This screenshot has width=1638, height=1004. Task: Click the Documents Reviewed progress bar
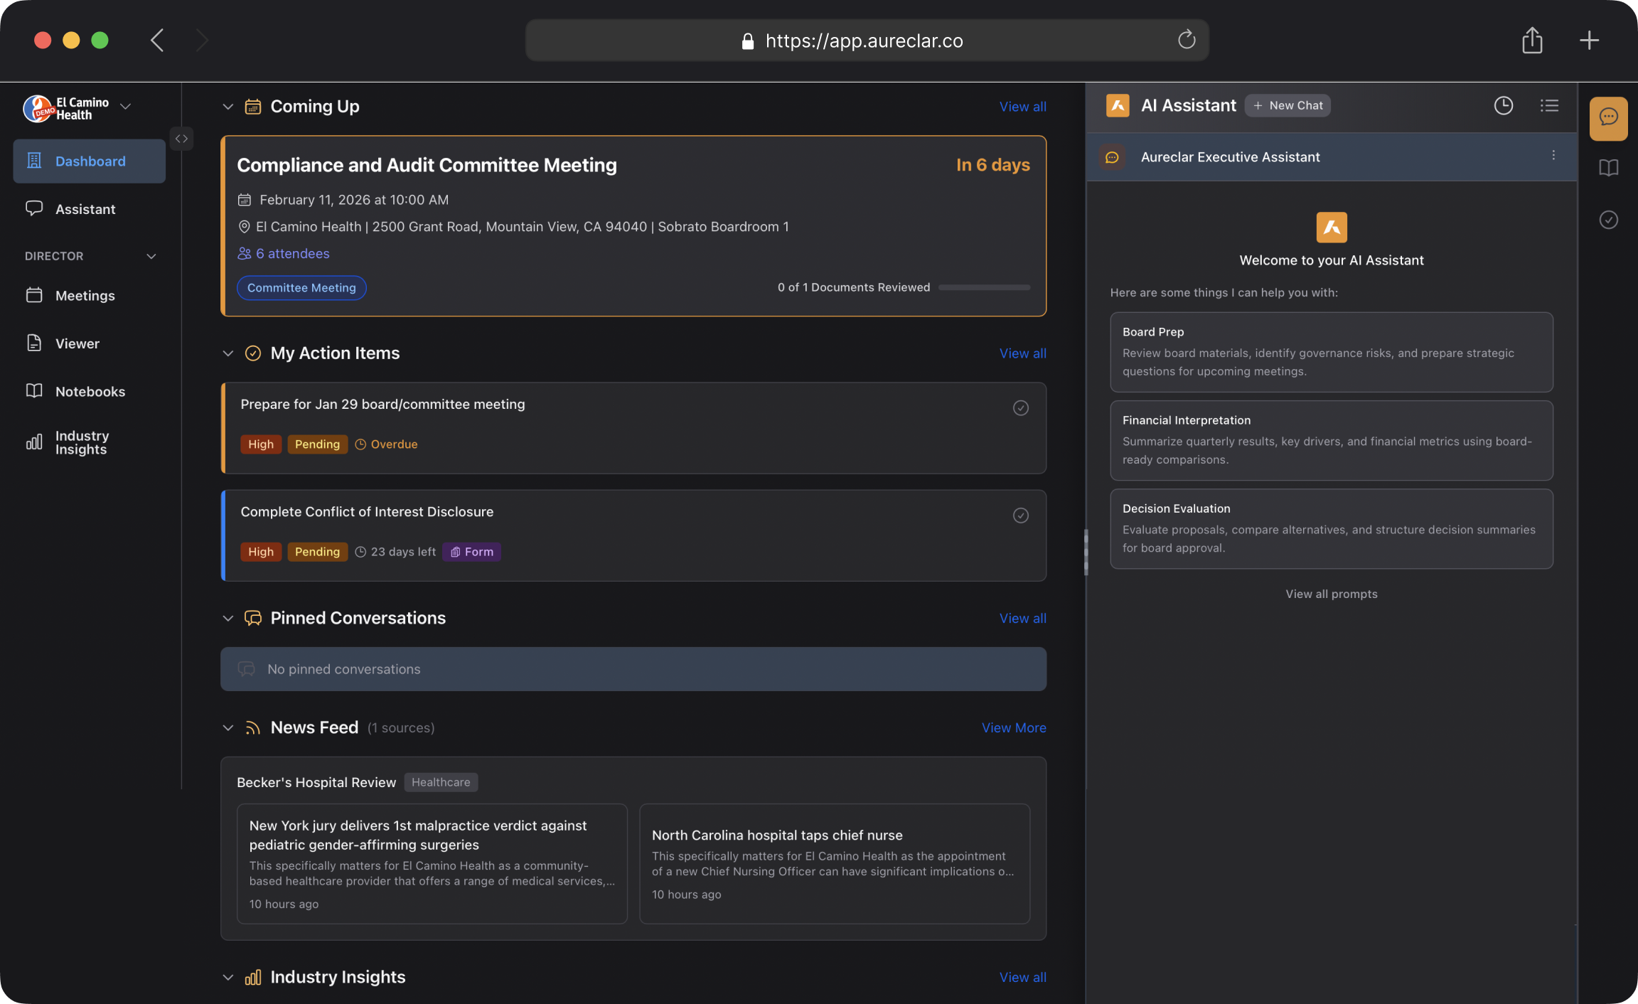pyautogui.click(x=984, y=287)
